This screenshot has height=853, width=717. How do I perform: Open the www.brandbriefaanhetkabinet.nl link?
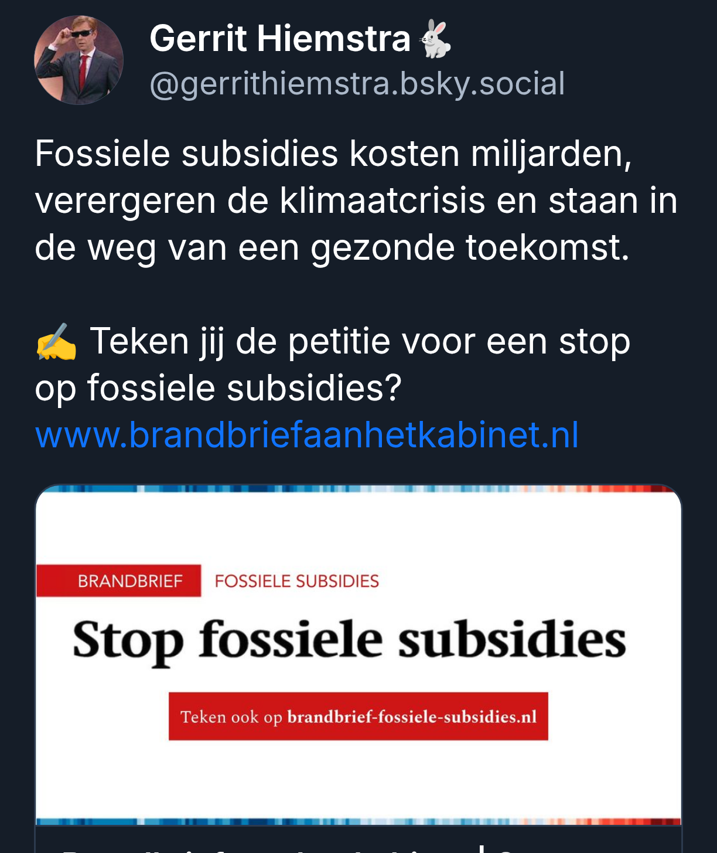click(x=307, y=435)
